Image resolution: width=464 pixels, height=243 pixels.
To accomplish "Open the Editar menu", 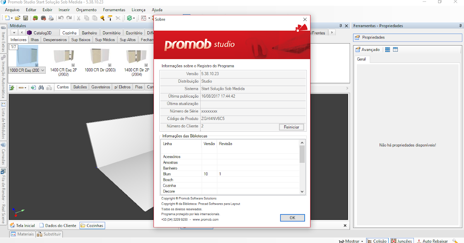I will pos(31,10).
